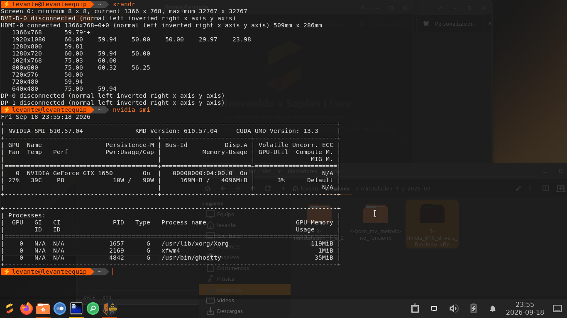Click the nvidia-smi command text
This screenshot has width=567, height=318.
click(x=132, y=110)
